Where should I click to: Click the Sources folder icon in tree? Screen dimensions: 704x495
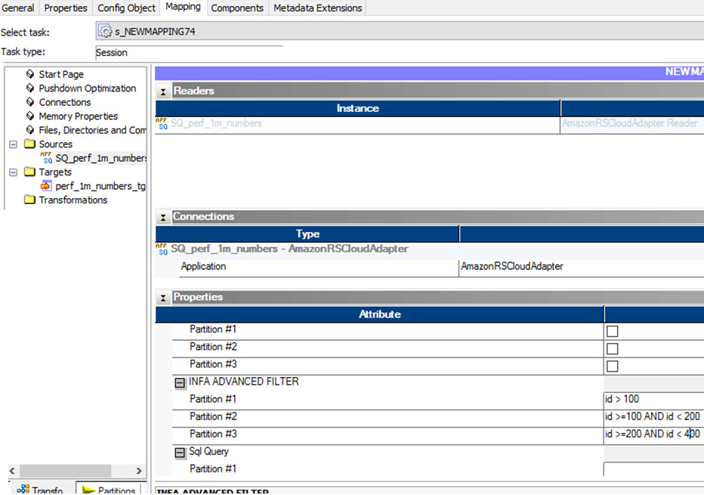pyautogui.click(x=29, y=144)
